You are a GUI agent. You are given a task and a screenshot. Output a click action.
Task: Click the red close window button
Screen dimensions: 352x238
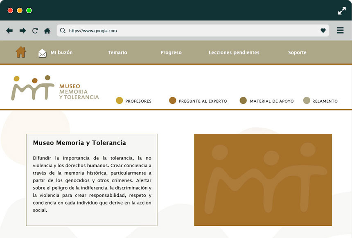point(10,11)
